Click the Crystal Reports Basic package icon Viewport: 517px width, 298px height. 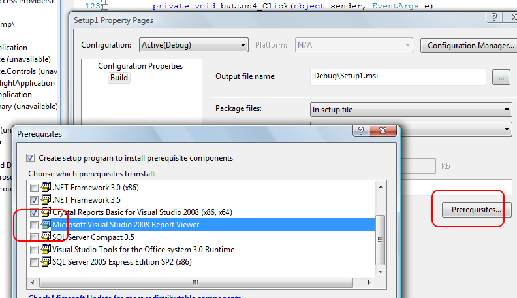pyautogui.click(x=46, y=212)
